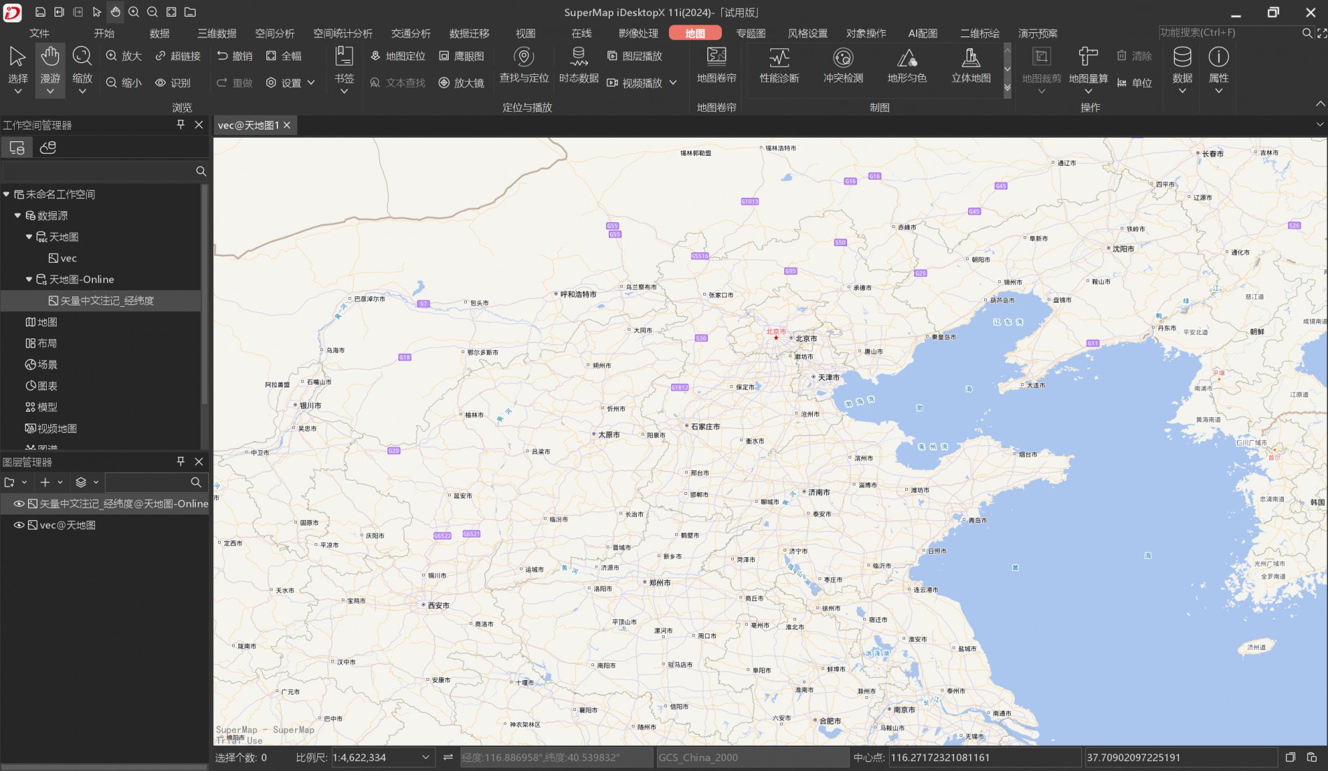Viewport: 1328px width, 771px height.
Task: Open the 鹰眼图 overview map
Action: (461, 56)
